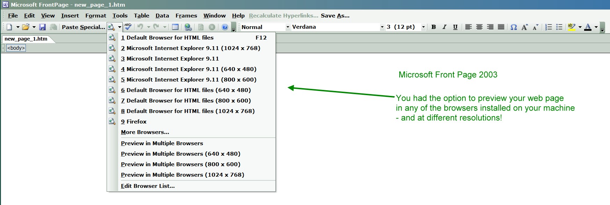Image resolution: width=610 pixels, height=205 pixels.
Task: Select 9 Firefox in the browser list
Action: click(x=191, y=121)
